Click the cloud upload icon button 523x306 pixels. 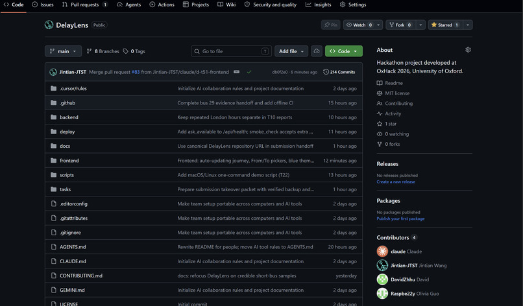click(x=317, y=51)
